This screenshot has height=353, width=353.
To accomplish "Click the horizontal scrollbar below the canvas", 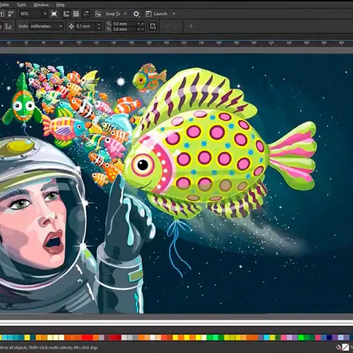I will click(176, 323).
